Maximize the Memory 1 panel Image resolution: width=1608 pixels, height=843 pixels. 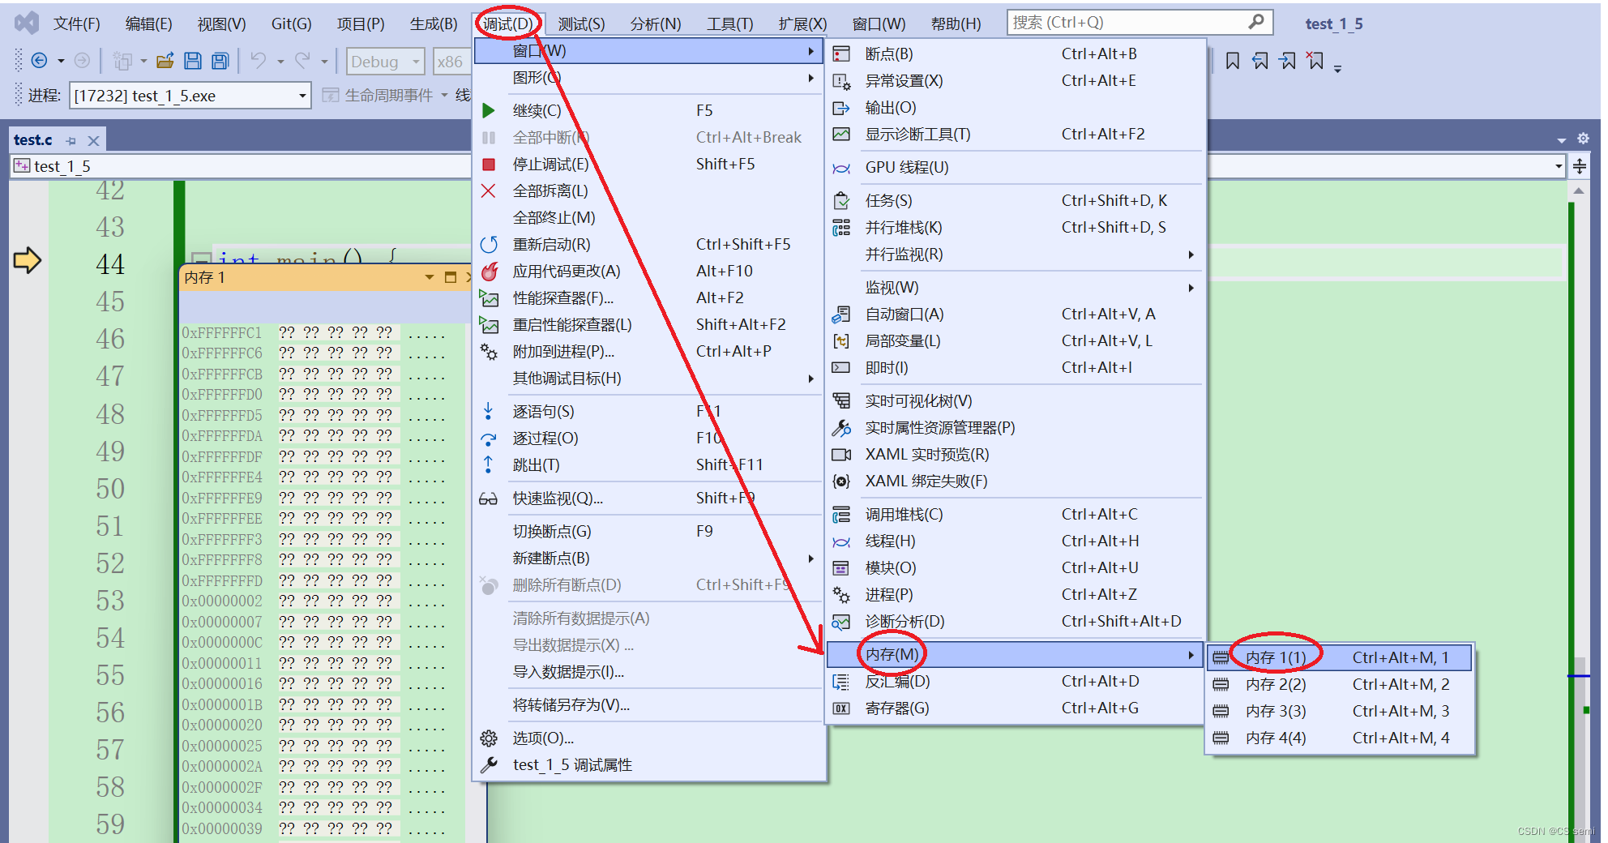451,277
